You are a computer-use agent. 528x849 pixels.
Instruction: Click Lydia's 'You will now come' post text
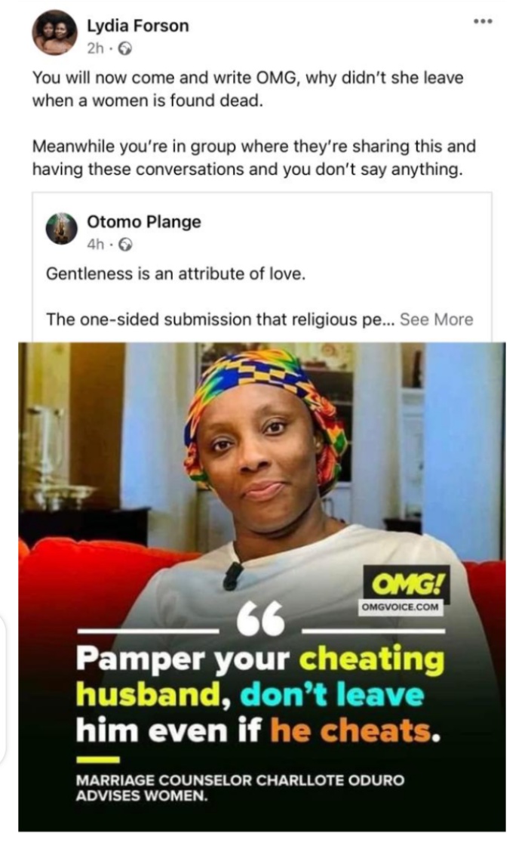coord(247,89)
